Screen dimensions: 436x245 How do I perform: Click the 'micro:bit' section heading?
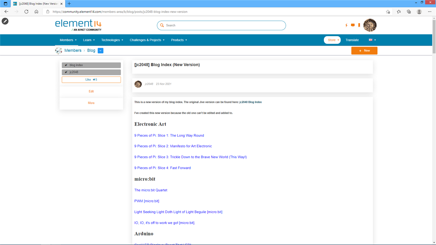point(145,179)
